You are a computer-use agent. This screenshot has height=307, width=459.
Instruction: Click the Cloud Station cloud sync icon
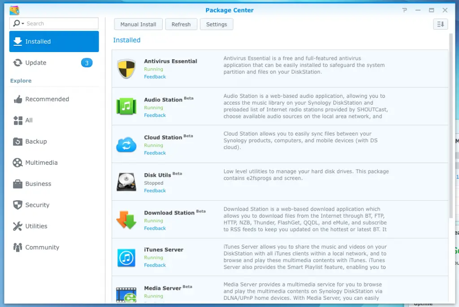(x=126, y=145)
